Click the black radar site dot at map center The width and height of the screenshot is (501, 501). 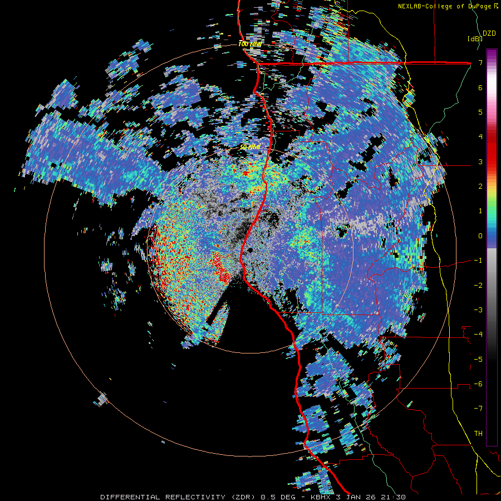pyautogui.click(x=250, y=250)
